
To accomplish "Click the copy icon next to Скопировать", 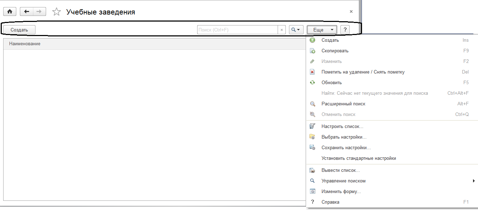I will pyautogui.click(x=312, y=51).
